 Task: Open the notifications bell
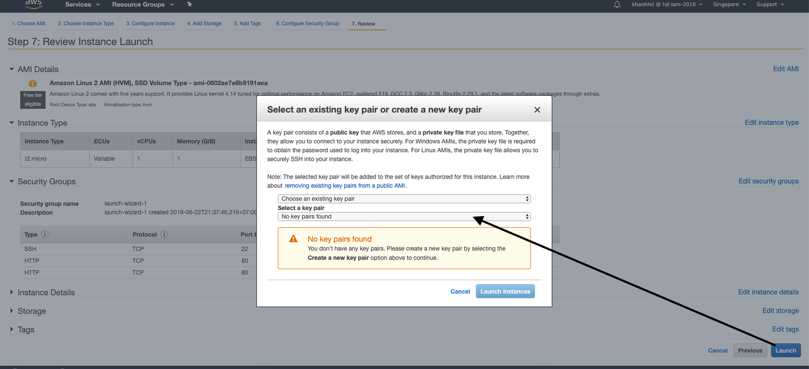click(617, 4)
